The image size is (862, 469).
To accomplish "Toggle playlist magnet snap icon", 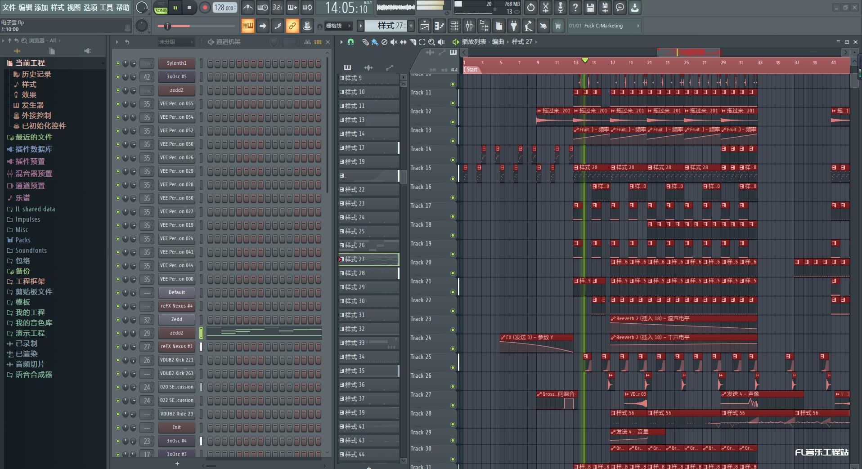I will (x=351, y=42).
